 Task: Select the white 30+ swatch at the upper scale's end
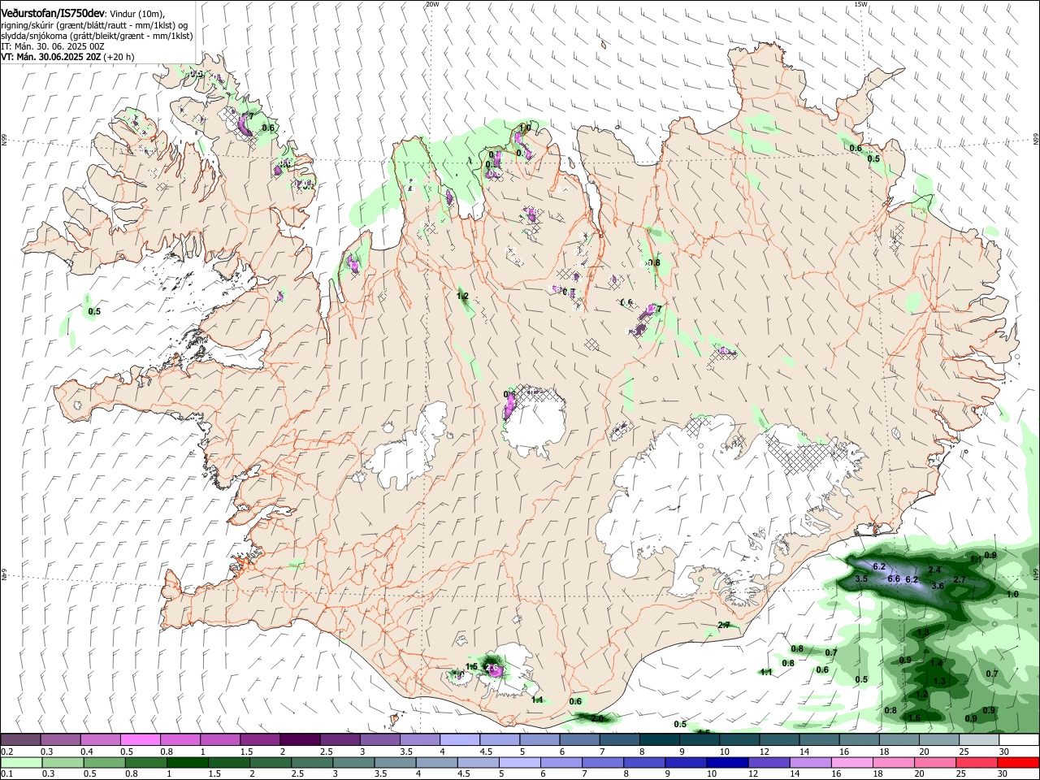coord(1020,739)
